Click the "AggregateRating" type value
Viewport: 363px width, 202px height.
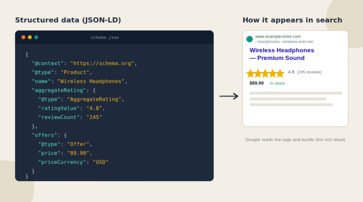pos(94,99)
